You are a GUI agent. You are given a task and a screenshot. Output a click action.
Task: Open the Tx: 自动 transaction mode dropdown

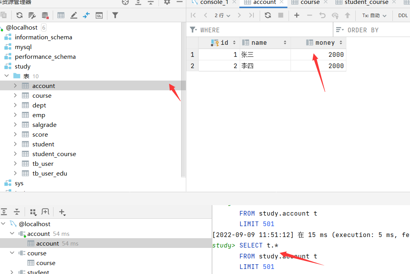(x=374, y=16)
